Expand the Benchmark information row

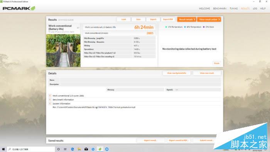click(50, 100)
